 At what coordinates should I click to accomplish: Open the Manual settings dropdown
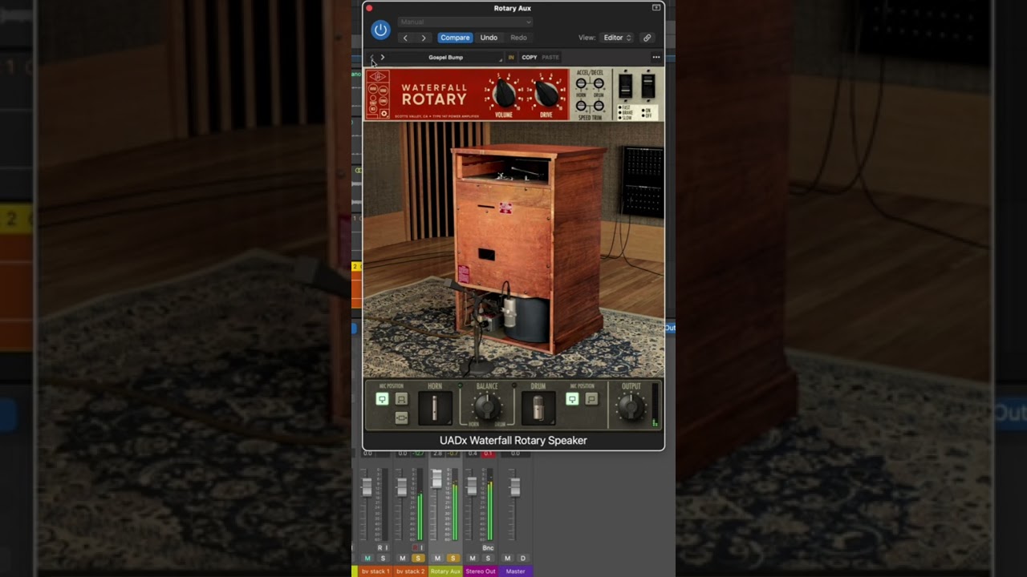tap(465, 22)
